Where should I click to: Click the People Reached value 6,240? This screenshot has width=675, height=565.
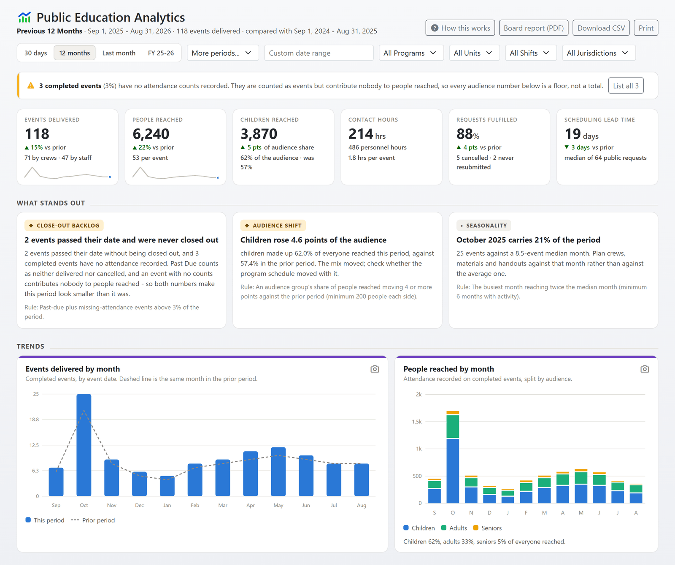coord(151,134)
